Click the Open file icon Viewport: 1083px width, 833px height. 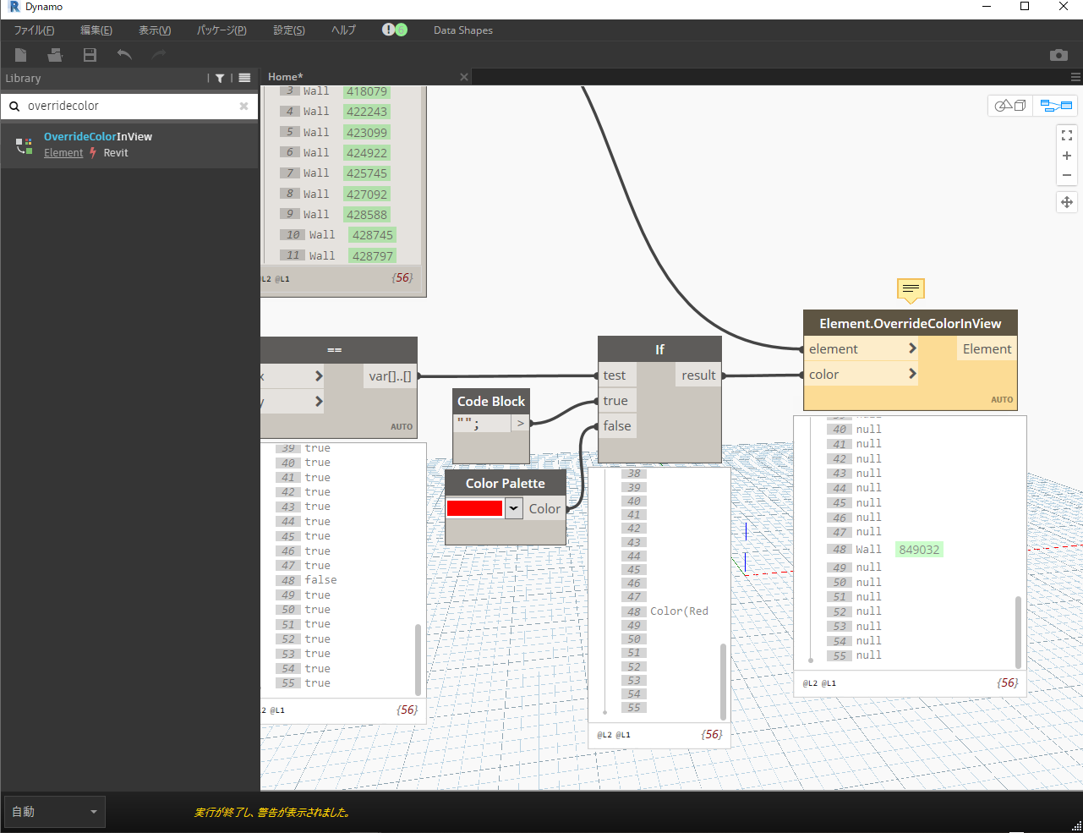coord(55,55)
